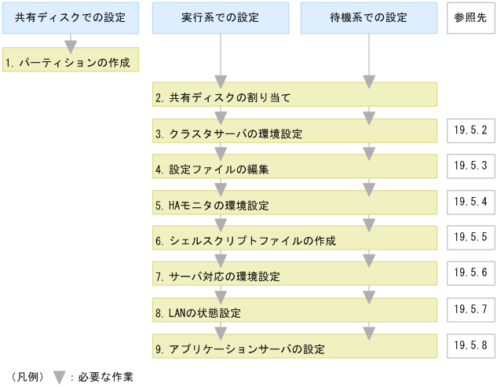
Task: Select step 7 サーバ対応の環境設定
Action: click(x=294, y=276)
